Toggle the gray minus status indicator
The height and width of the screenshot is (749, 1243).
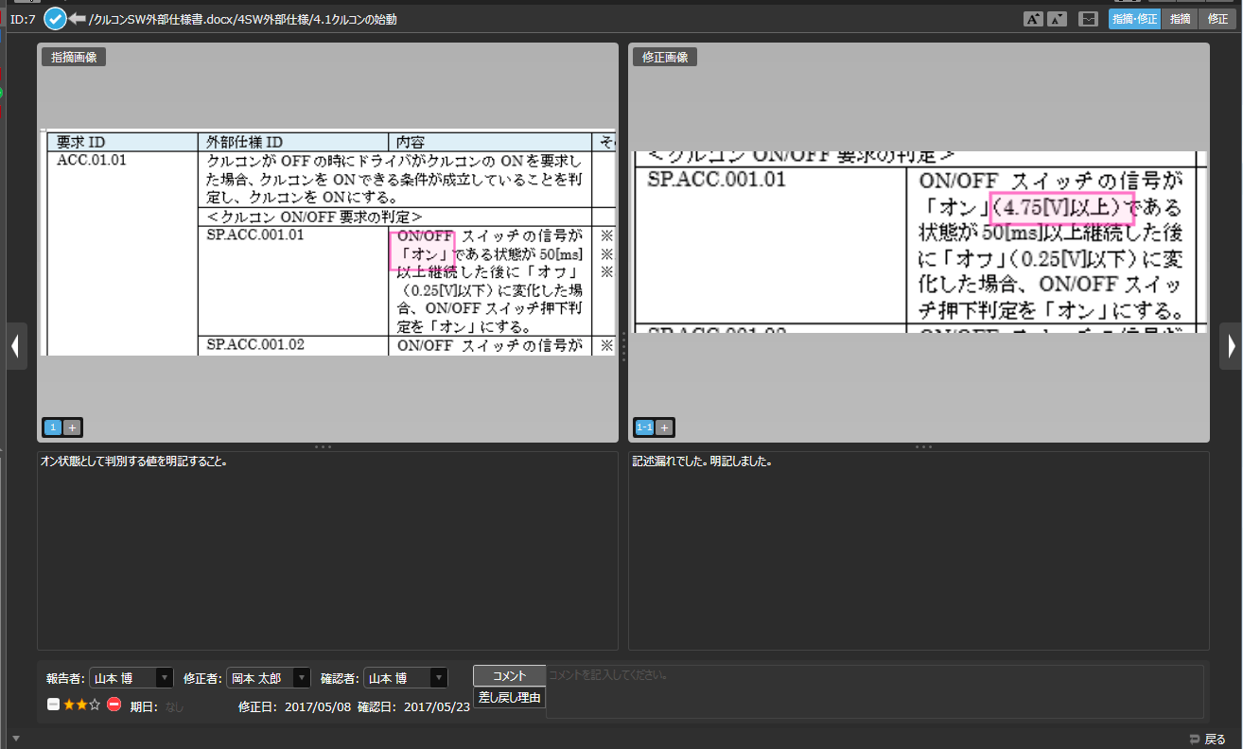click(53, 704)
